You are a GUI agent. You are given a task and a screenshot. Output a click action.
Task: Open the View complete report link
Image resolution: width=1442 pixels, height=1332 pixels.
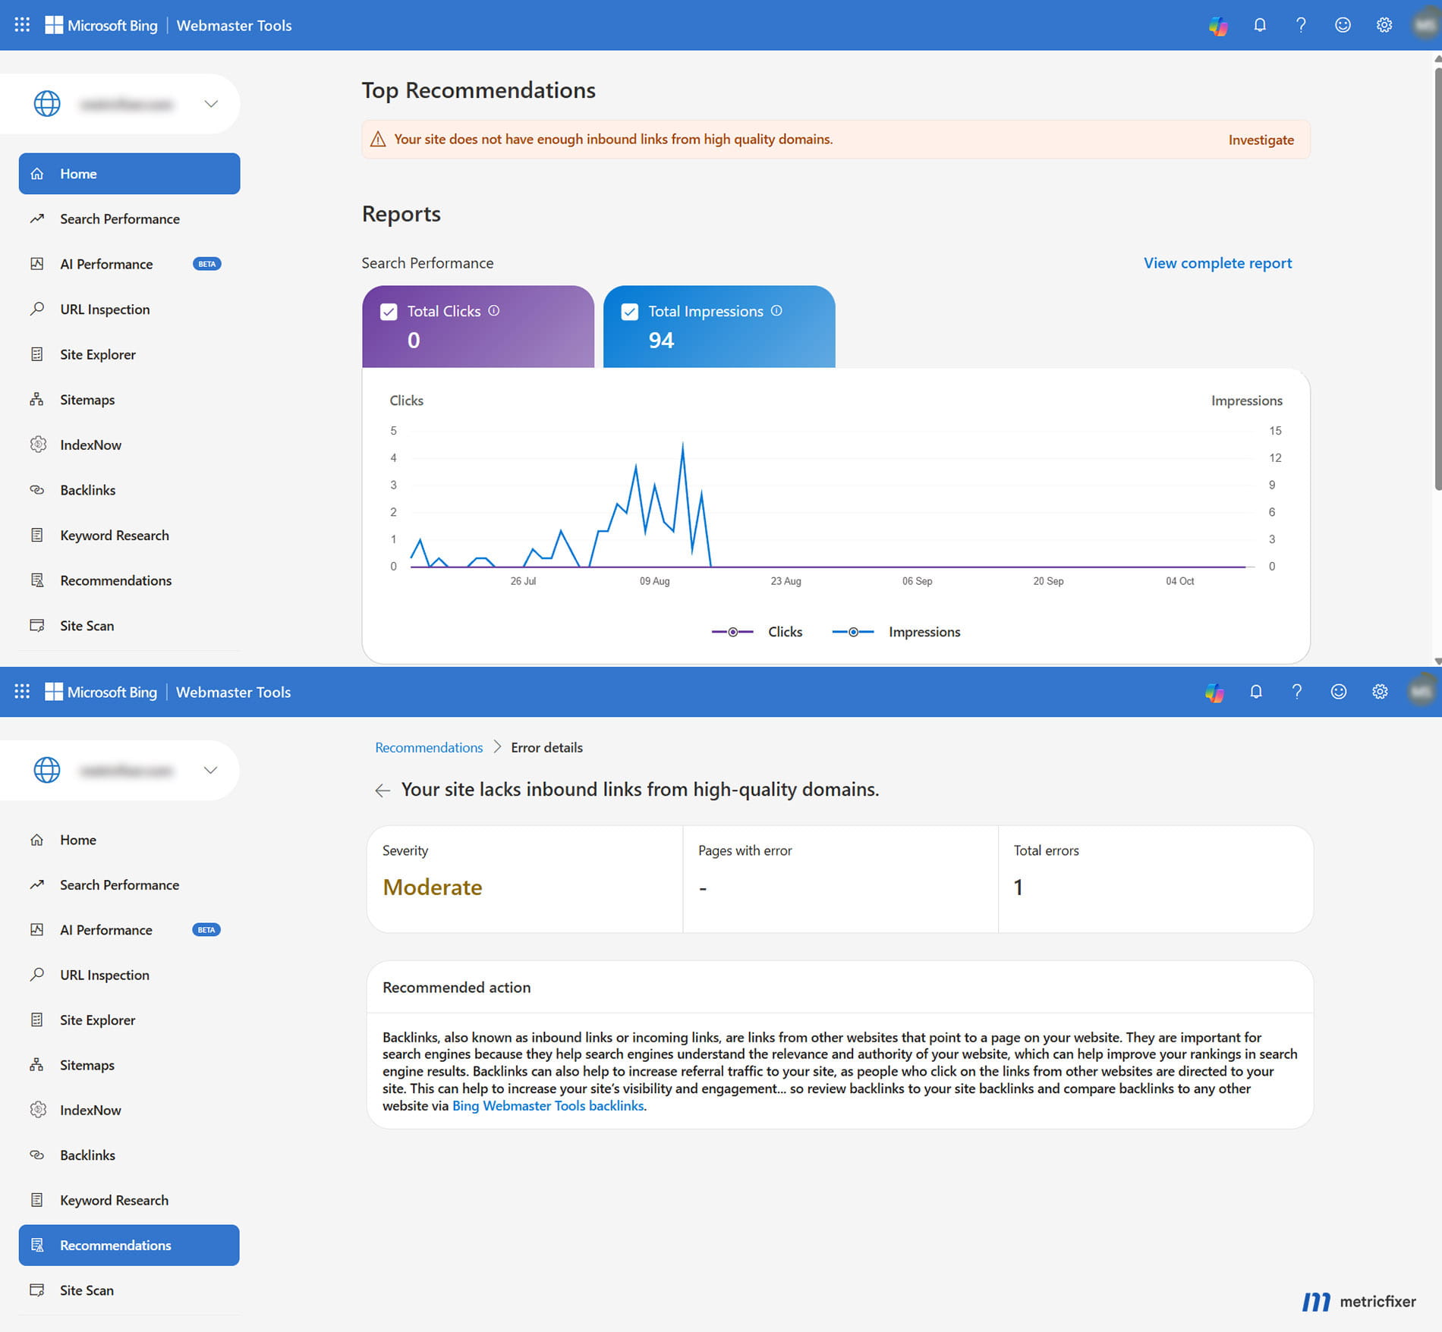click(1217, 263)
